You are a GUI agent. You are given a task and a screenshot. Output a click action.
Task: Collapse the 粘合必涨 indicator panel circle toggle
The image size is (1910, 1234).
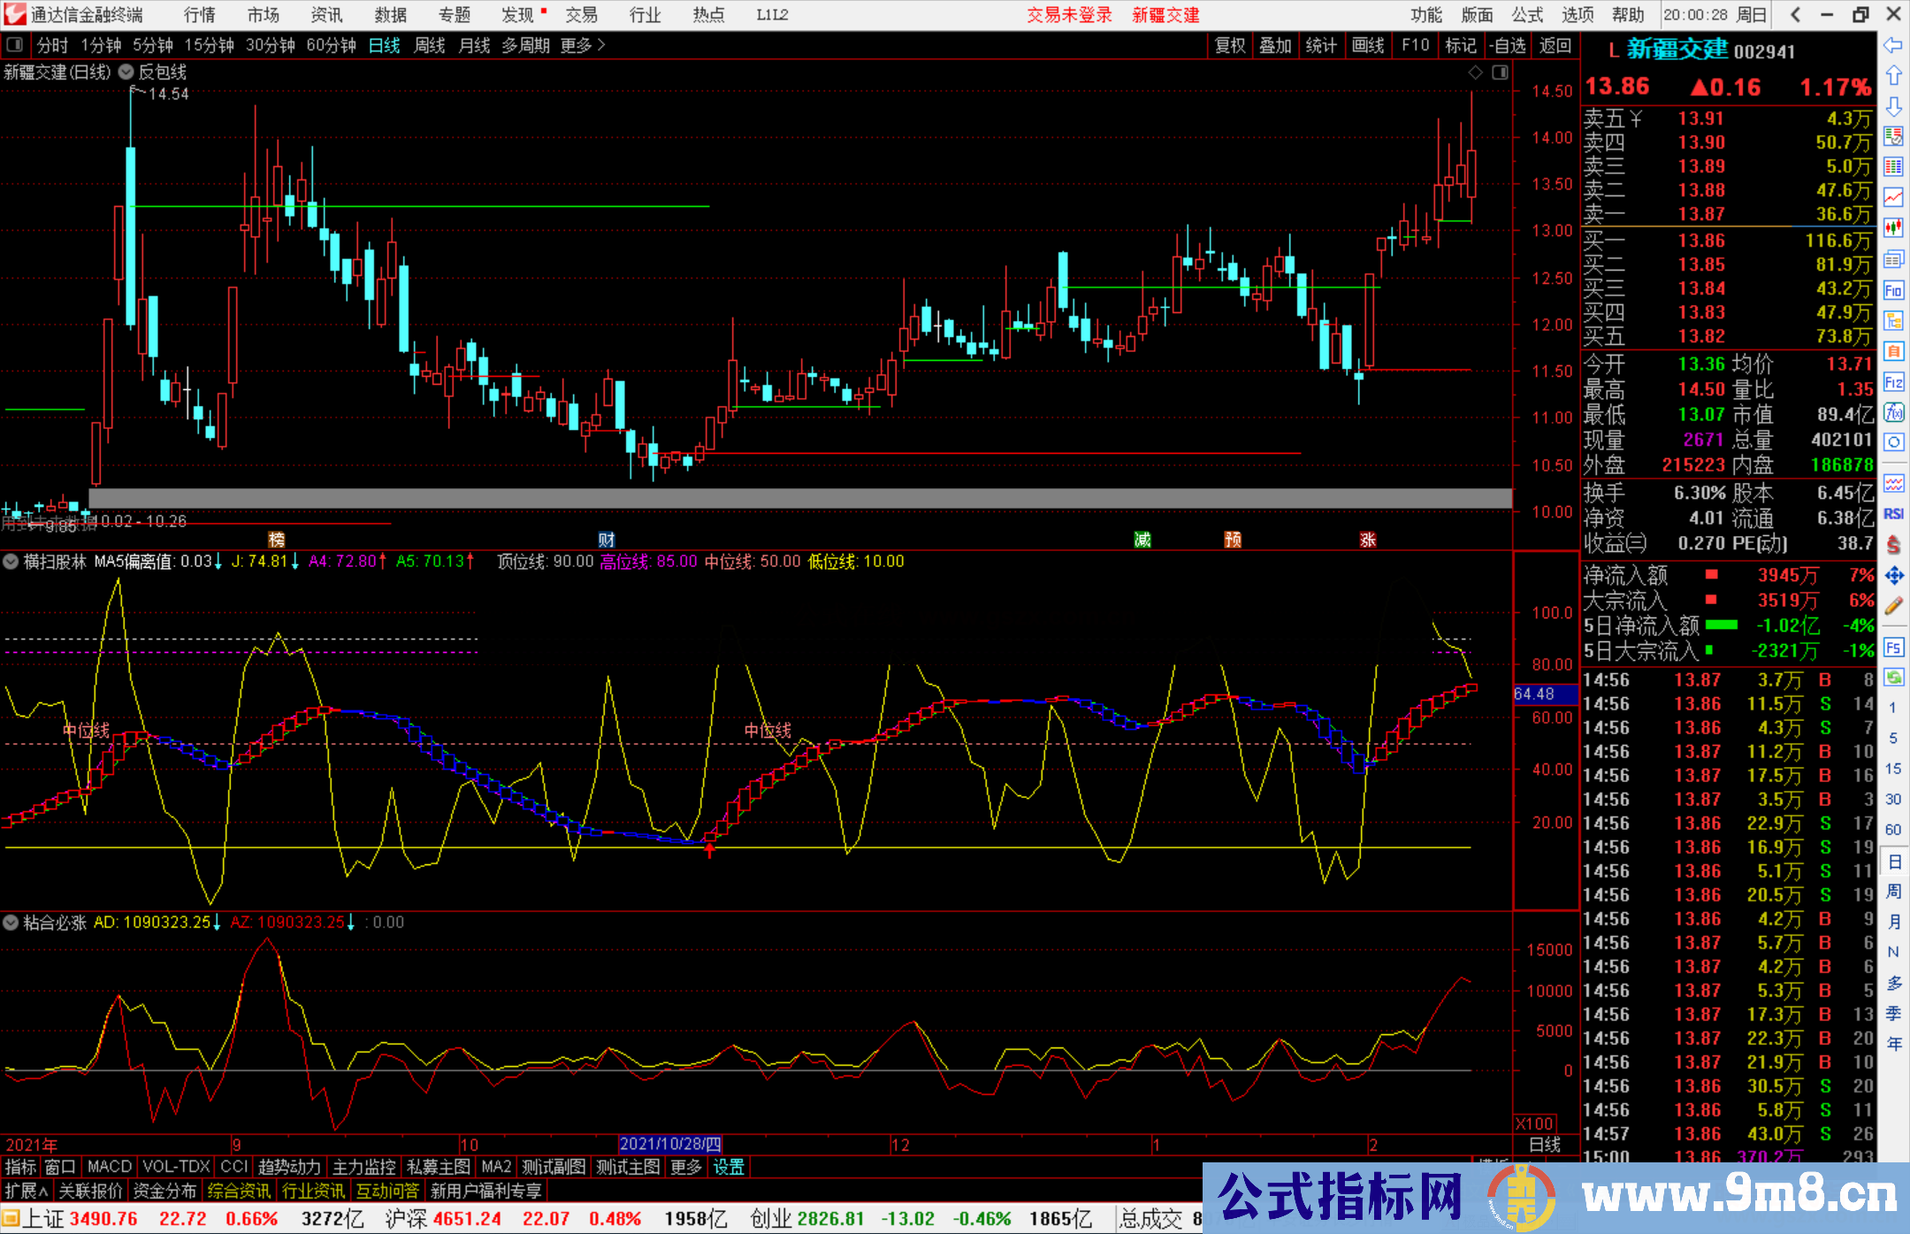click(11, 923)
